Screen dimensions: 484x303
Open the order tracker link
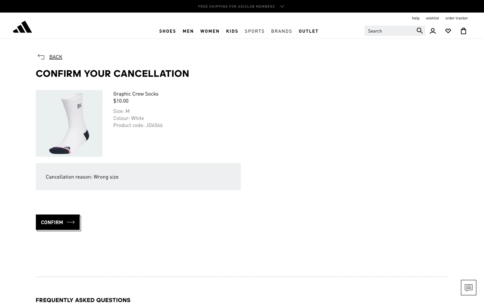457,18
